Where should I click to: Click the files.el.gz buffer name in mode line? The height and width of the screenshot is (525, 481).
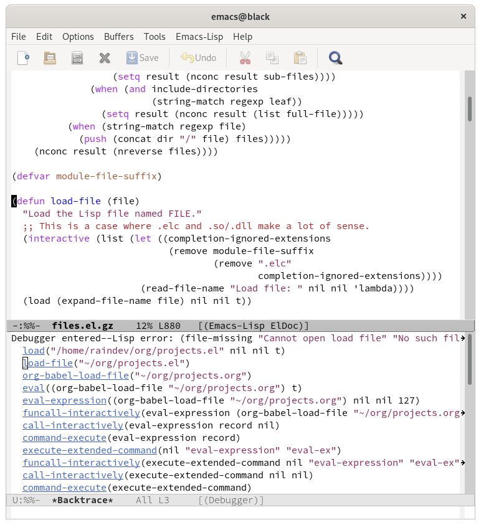pos(82,326)
